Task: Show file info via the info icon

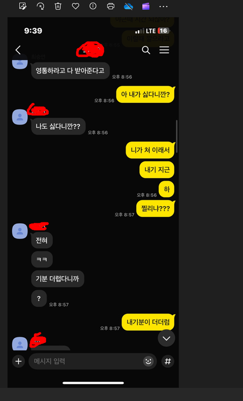Action: [x=93, y=6]
